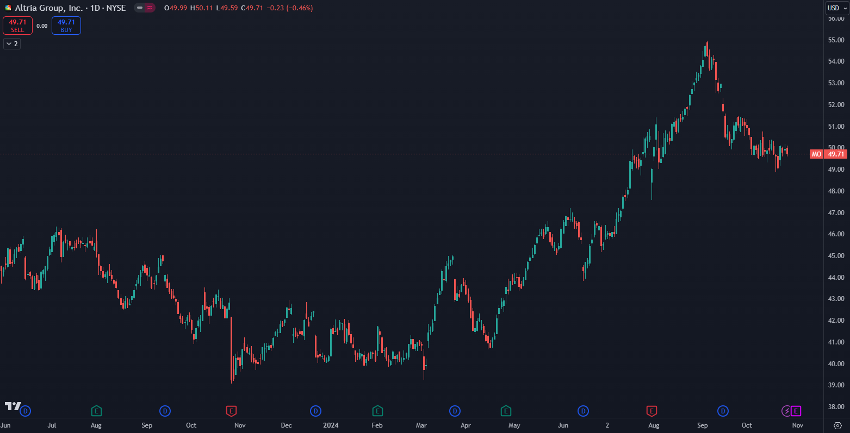The image size is (850, 433).
Task: Open chart settings hexagon gear icon
Action: (837, 425)
